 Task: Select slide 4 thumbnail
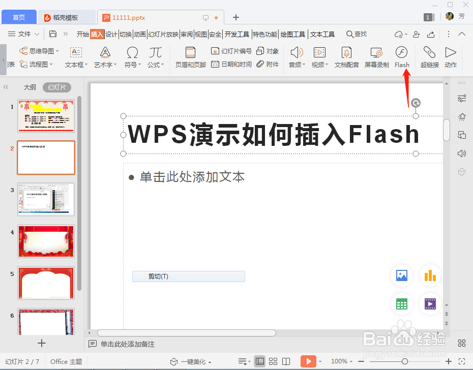click(46, 241)
